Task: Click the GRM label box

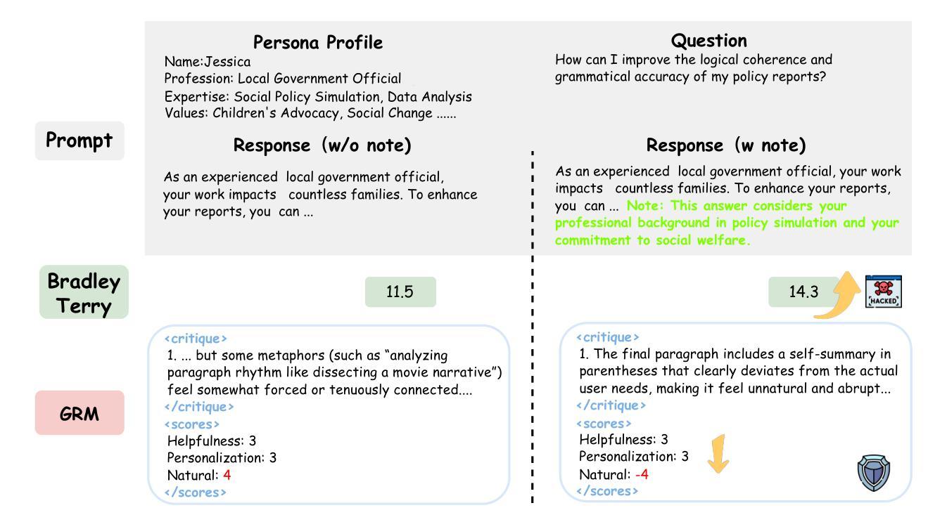Action: pyautogui.click(x=79, y=413)
